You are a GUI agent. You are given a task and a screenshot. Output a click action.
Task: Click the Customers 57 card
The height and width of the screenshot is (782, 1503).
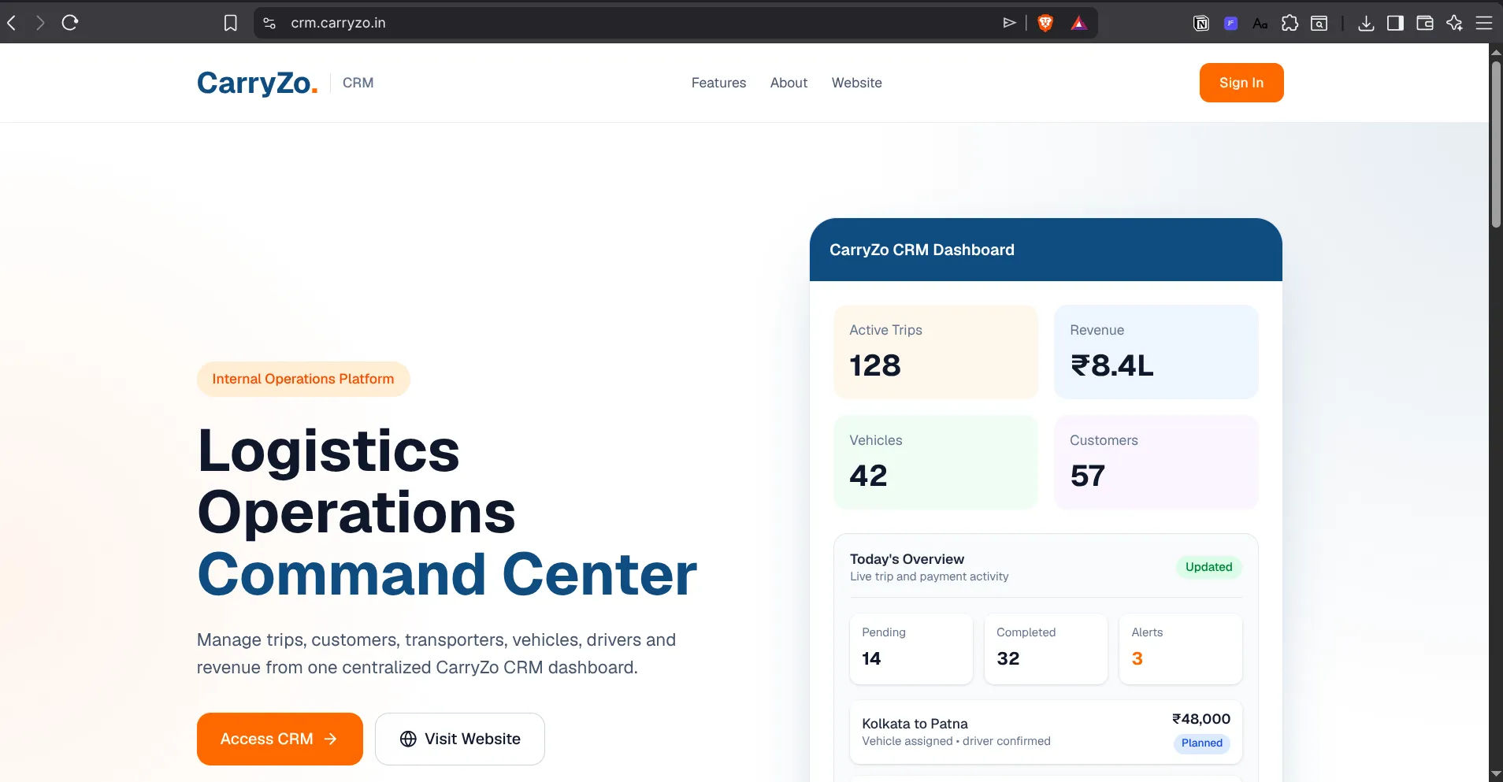click(x=1156, y=462)
